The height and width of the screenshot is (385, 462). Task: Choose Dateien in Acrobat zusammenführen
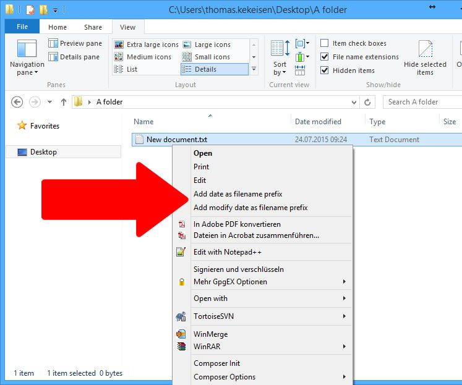(x=256, y=235)
